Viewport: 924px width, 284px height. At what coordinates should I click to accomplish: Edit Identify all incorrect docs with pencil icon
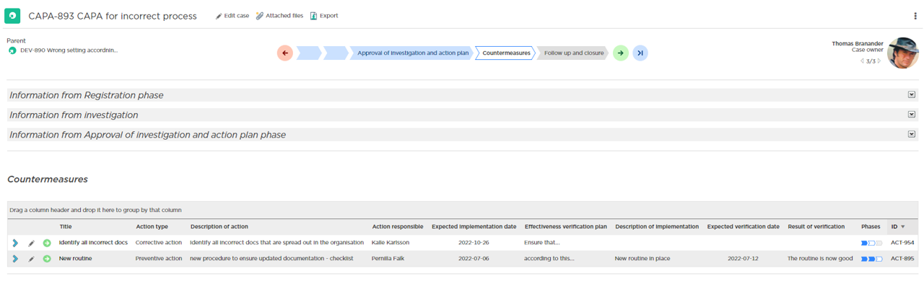click(31, 243)
